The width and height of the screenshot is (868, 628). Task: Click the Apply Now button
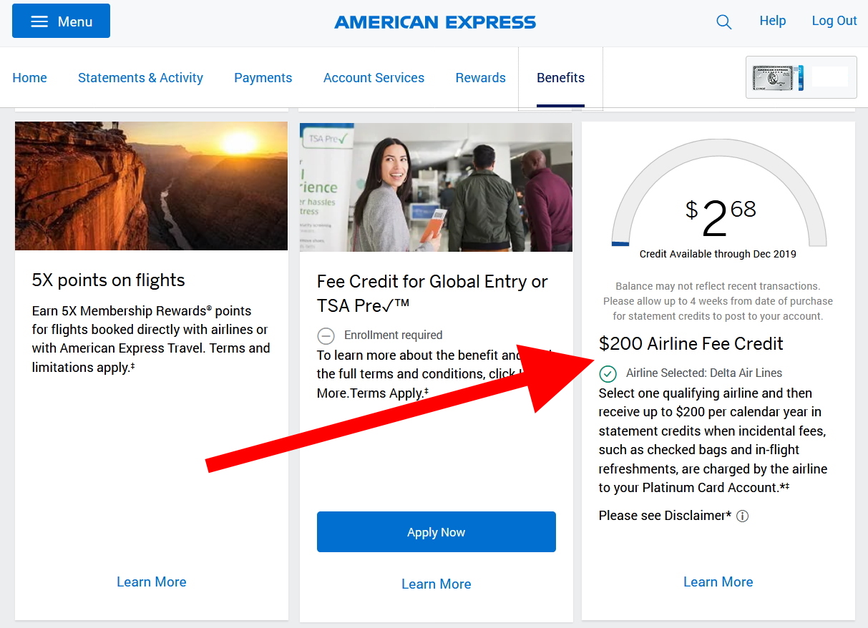(436, 531)
